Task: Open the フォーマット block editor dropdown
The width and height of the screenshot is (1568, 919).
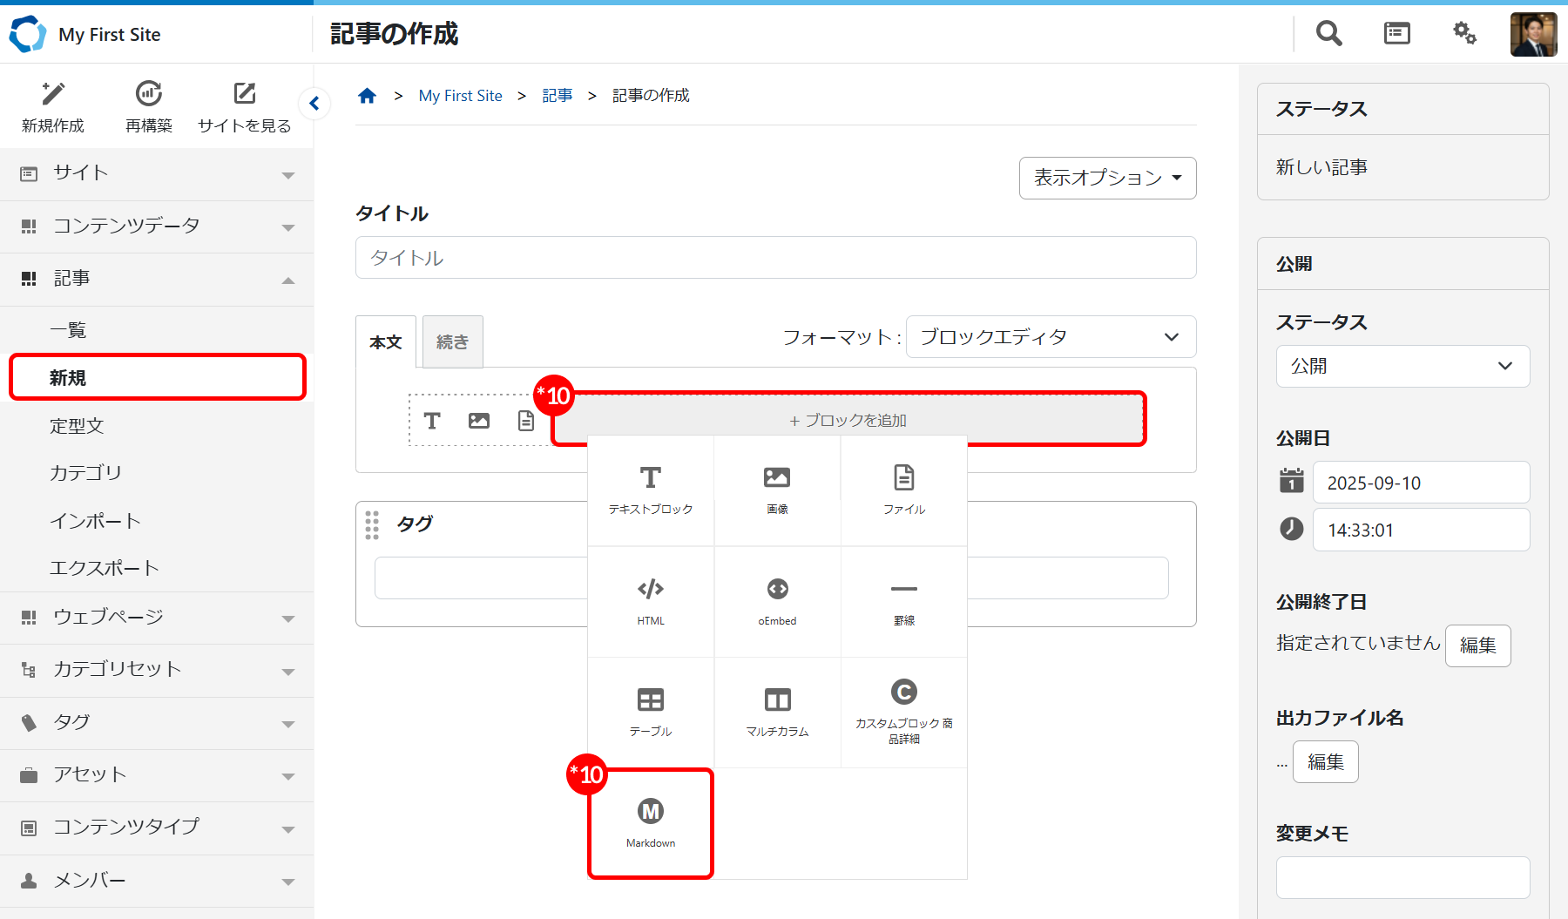Action: 1050,337
